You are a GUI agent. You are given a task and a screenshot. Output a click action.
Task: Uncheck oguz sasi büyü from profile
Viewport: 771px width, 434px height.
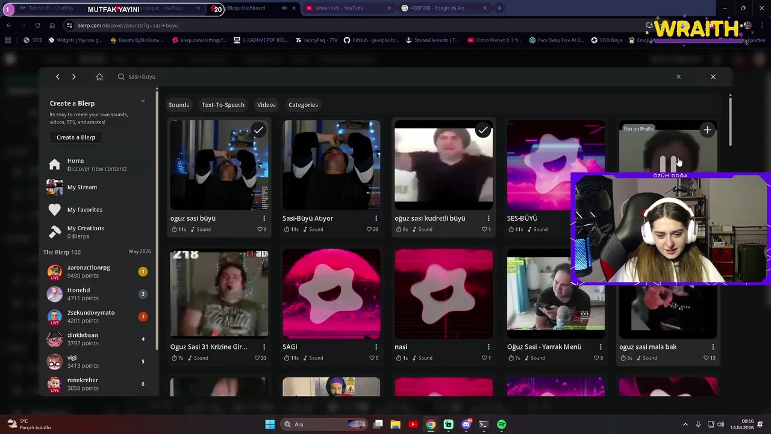point(258,130)
